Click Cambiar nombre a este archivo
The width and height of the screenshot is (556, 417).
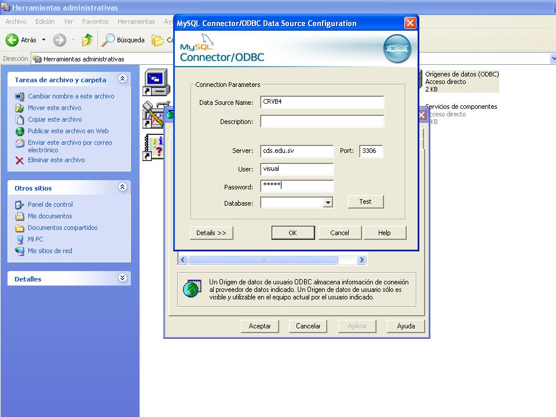click(71, 96)
